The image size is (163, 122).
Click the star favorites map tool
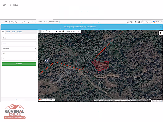56,31
